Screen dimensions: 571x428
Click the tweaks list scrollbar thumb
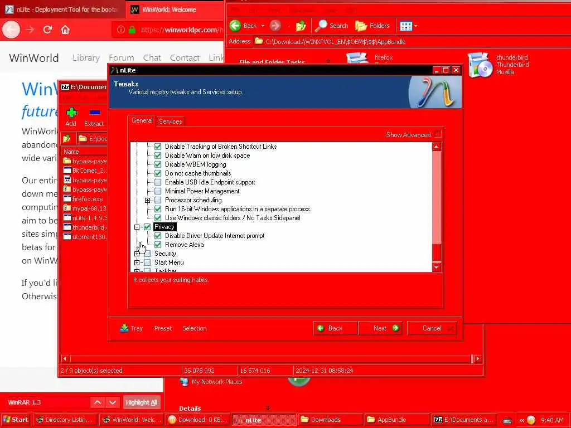[x=437, y=252]
